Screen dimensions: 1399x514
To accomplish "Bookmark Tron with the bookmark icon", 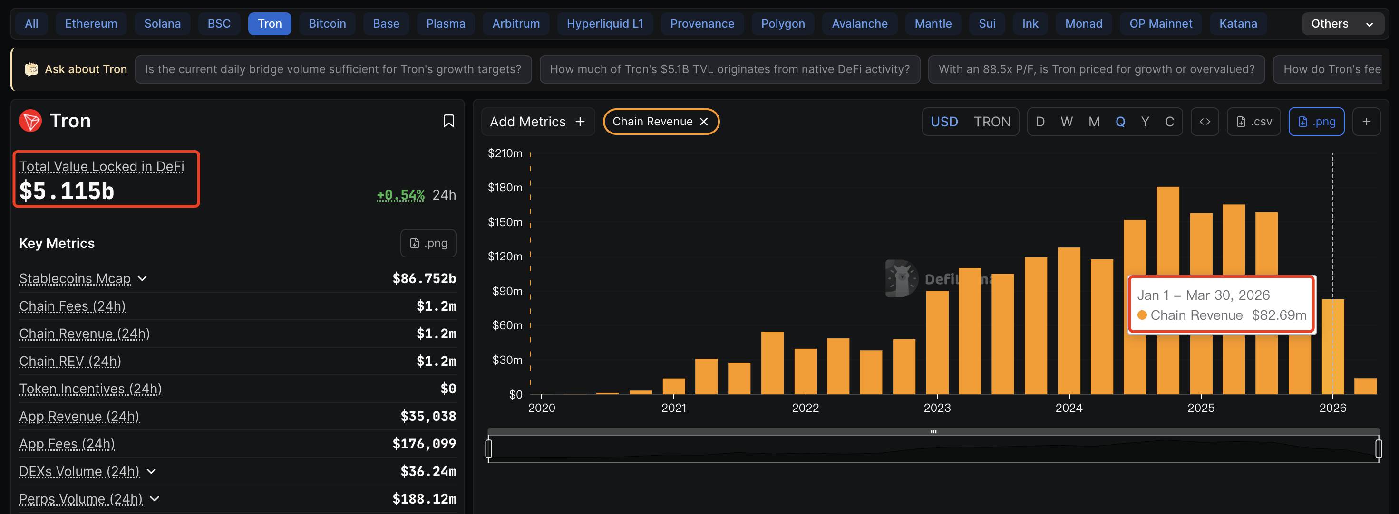I will [x=448, y=121].
